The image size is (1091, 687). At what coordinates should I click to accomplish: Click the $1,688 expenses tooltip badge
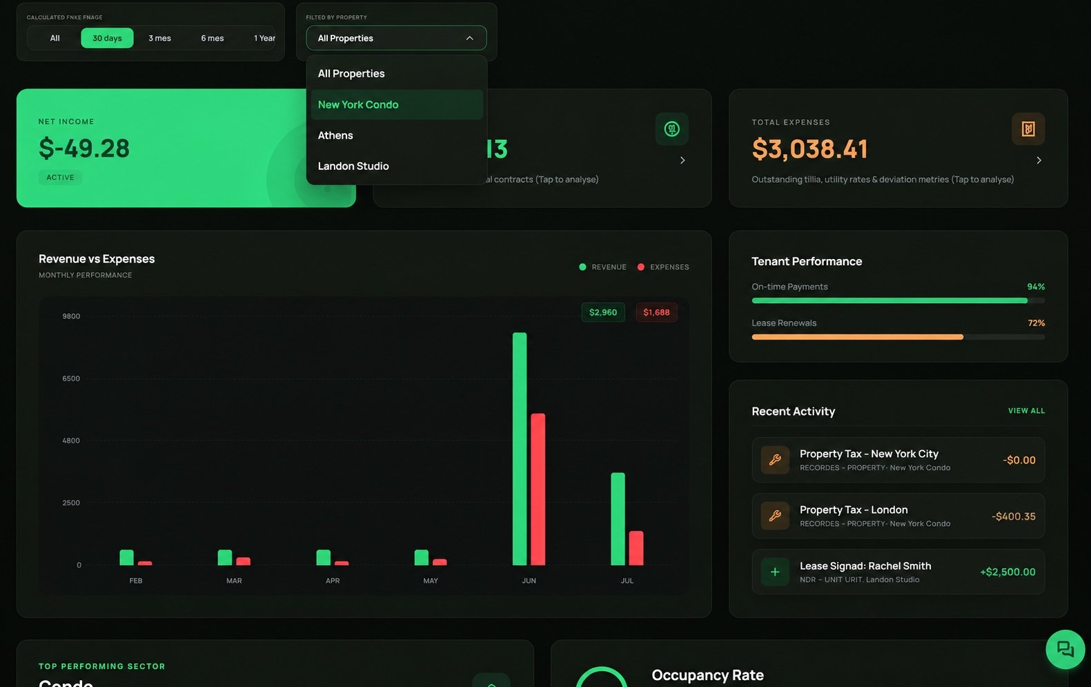click(x=656, y=312)
